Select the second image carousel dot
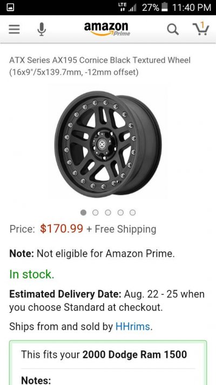The image size is (216, 385). [x=96, y=213]
